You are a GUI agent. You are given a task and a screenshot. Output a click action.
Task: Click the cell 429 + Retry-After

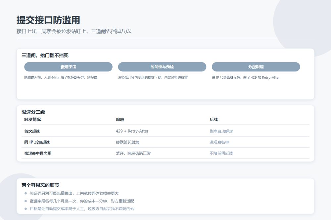point(132,131)
